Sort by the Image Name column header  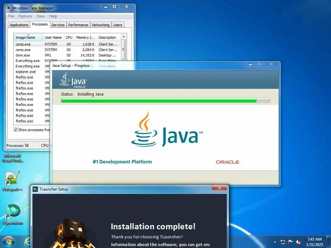[28, 37]
